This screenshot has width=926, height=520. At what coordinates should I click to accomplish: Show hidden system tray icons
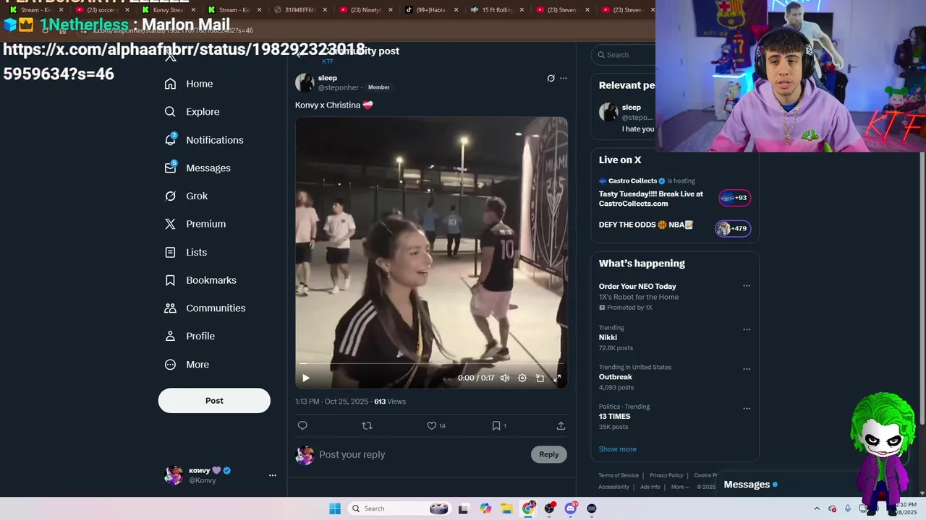pyautogui.click(x=817, y=508)
